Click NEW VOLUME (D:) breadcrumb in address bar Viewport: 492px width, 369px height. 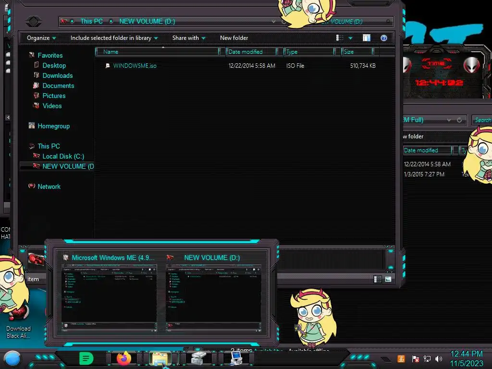(147, 21)
